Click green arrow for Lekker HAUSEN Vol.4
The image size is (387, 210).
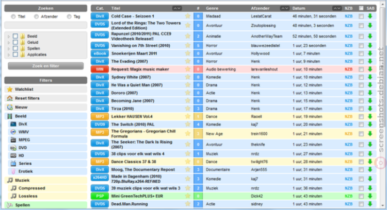coord(370,116)
